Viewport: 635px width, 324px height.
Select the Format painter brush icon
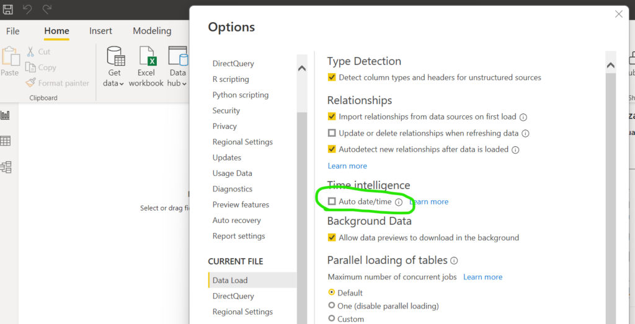click(x=30, y=82)
